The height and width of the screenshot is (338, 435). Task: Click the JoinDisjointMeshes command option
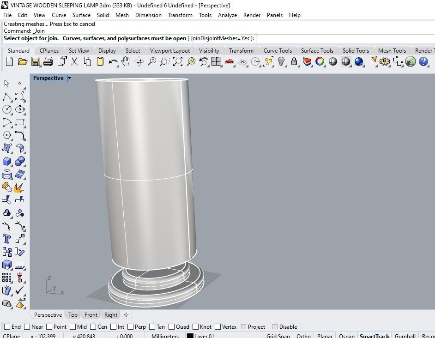pos(219,38)
